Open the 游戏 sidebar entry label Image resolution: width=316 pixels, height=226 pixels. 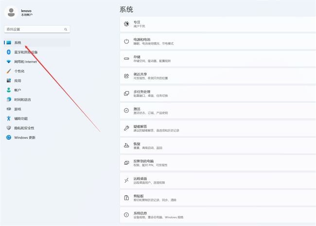pos(18,109)
